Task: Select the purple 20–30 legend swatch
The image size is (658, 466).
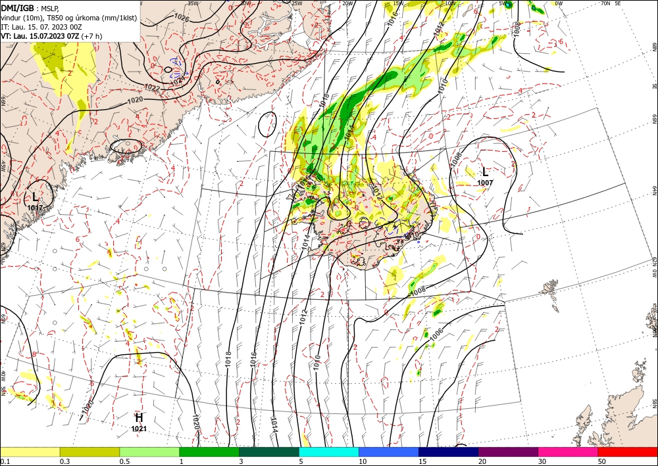Action: tap(508, 452)
